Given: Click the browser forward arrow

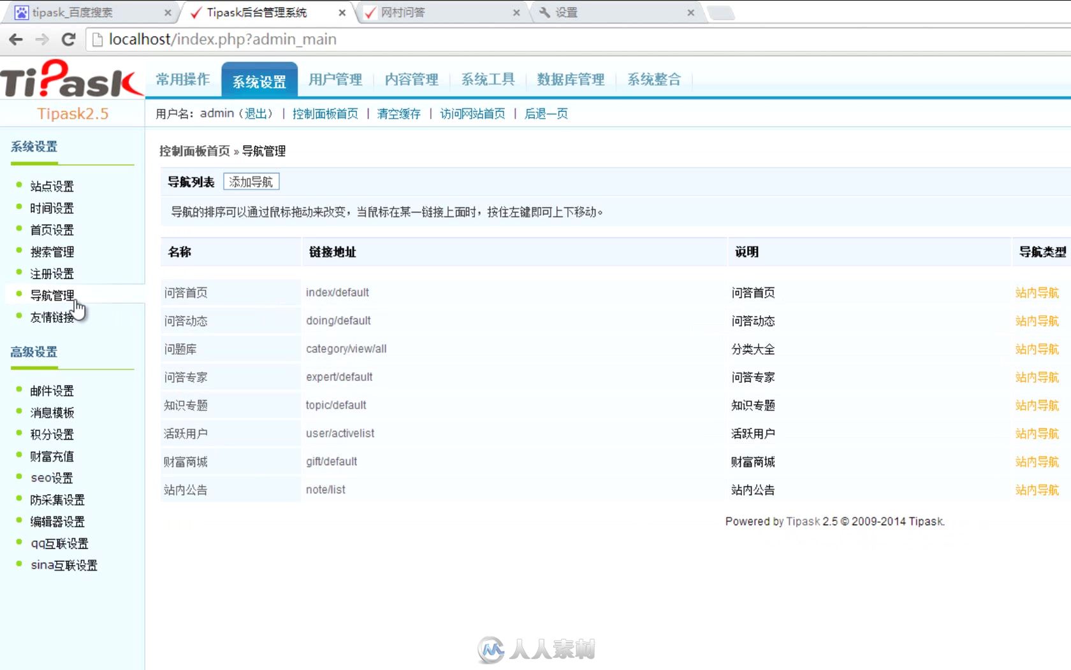Looking at the screenshot, I should 42,39.
